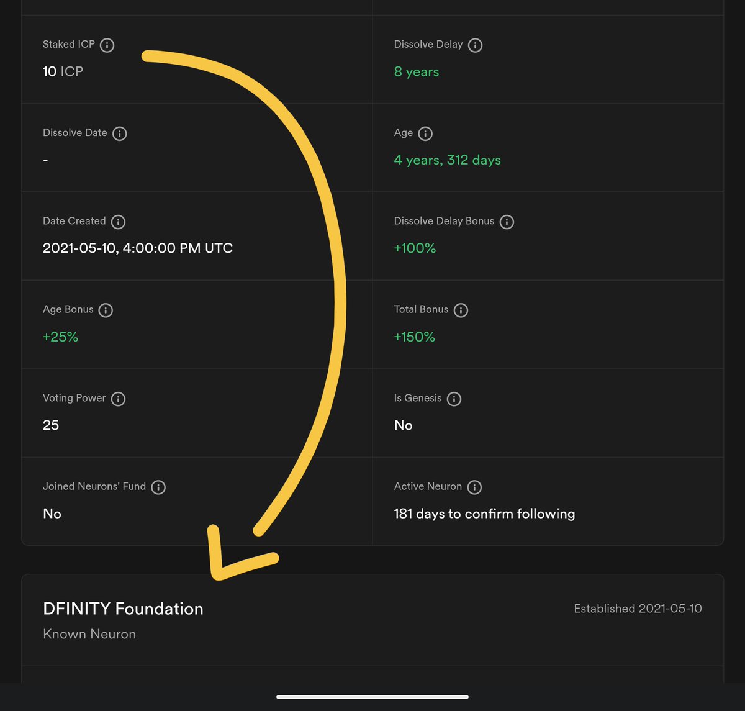The width and height of the screenshot is (745, 711).
Task: Open the Date Created info icon
Action: click(118, 222)
